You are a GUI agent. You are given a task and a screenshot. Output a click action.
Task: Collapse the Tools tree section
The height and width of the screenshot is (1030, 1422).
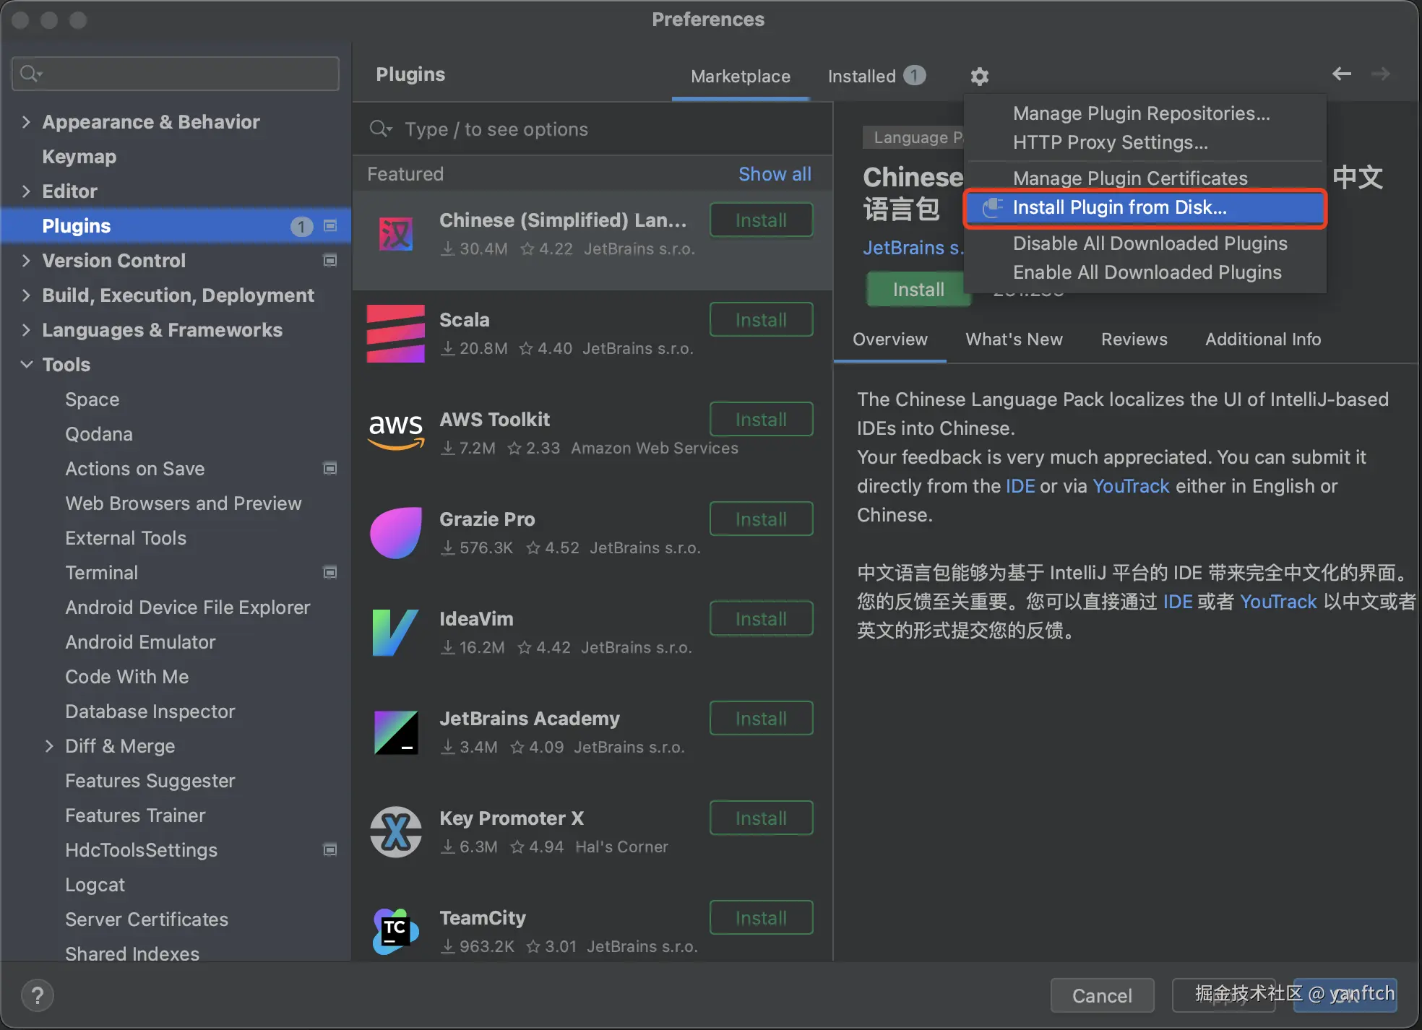[26, 365]
